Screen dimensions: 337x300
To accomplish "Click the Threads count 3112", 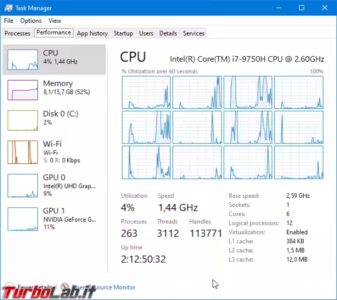I will click(168, 233).
